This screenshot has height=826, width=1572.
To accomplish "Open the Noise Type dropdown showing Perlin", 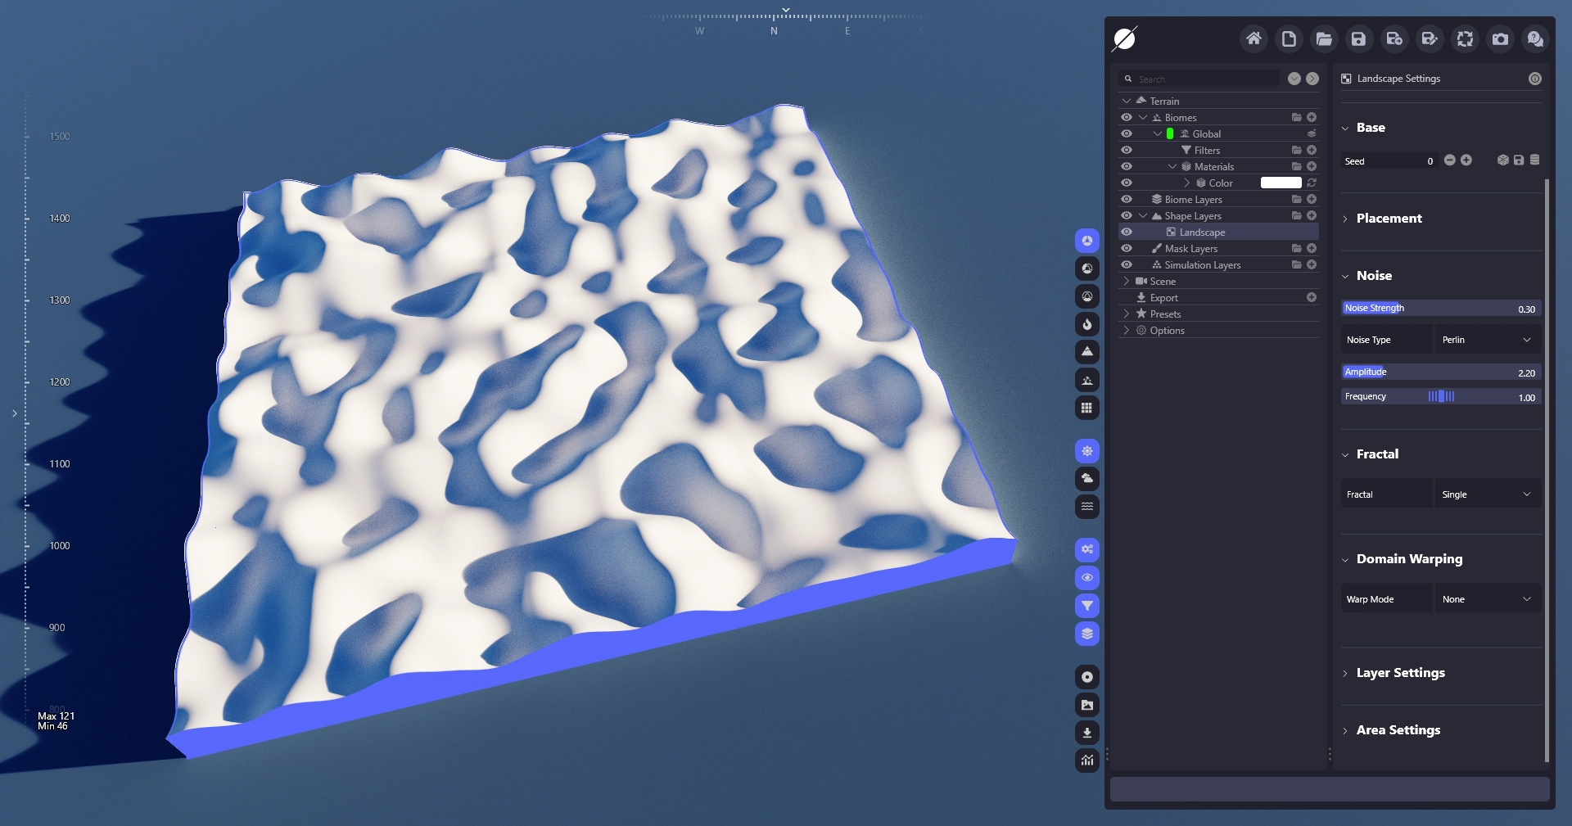I will pos(1487,340).
